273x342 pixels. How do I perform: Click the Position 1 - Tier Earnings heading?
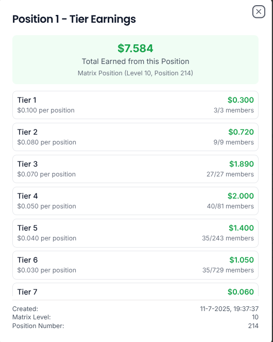click(x=74, y=19)
